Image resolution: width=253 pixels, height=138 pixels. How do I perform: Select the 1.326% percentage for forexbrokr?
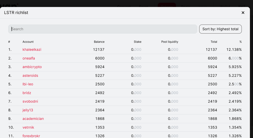(x=235, y=136)
